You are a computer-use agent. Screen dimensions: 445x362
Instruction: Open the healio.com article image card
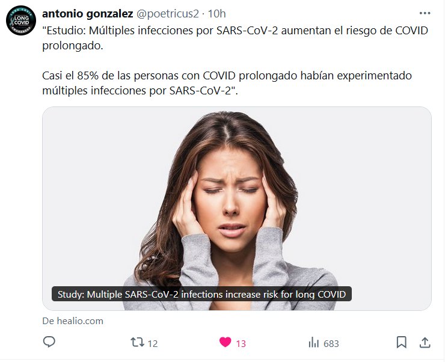coord(237,209)
